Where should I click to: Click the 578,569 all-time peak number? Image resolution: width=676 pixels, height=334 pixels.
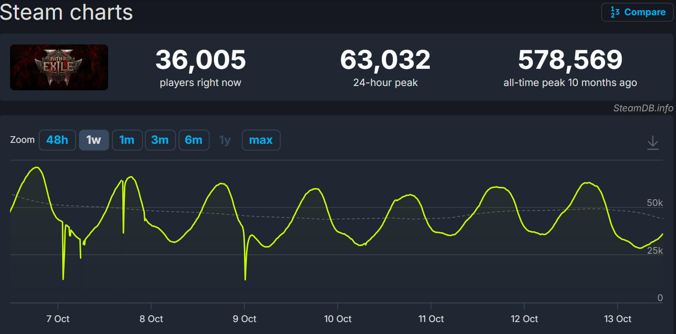click(570, 60)
